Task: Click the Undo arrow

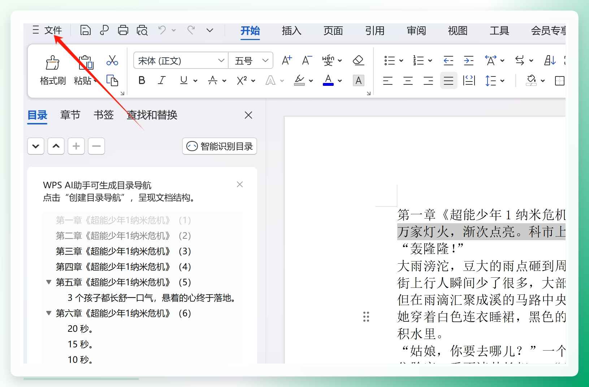Action: [x=162, y=30]
